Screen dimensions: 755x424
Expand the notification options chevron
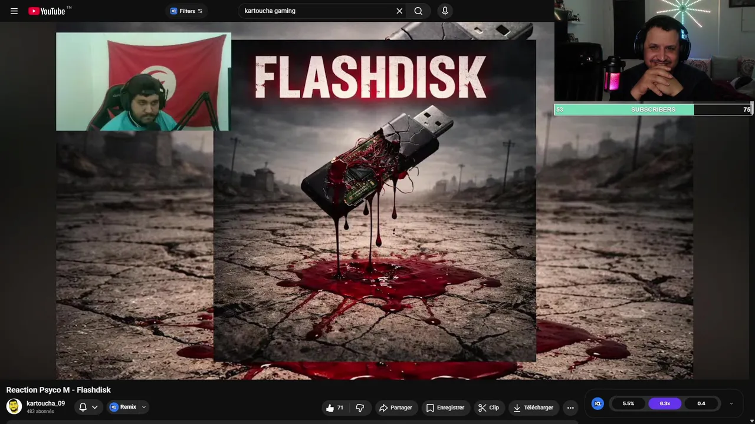(94, 407)
